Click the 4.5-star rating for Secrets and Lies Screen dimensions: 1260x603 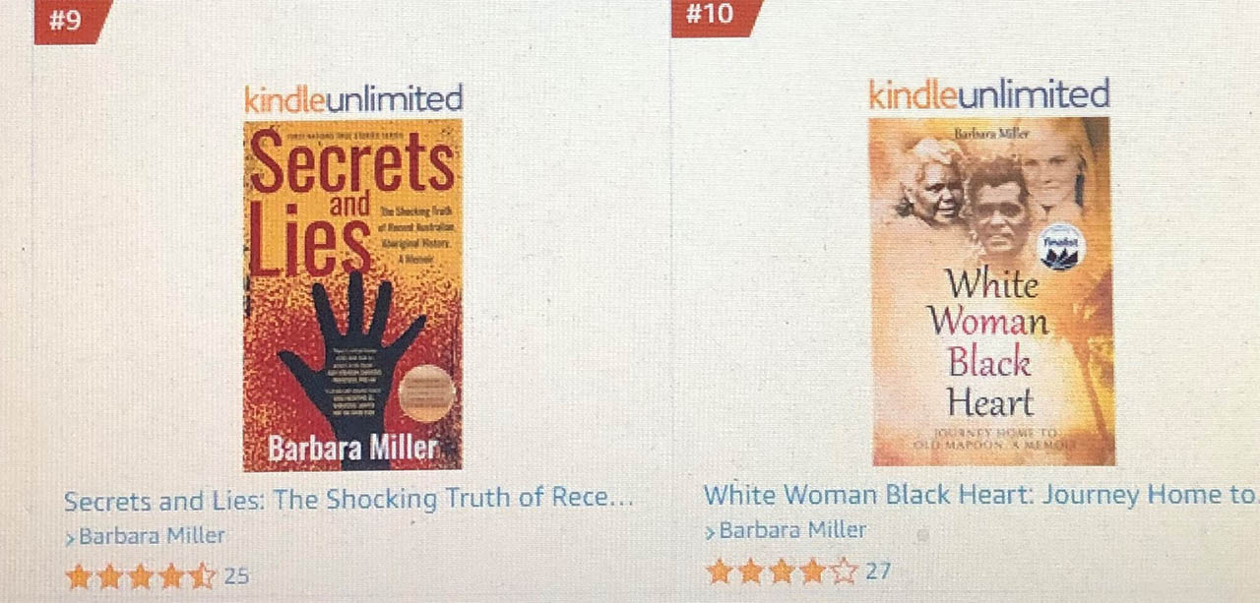pyautogui.click(x=141, y=576)
